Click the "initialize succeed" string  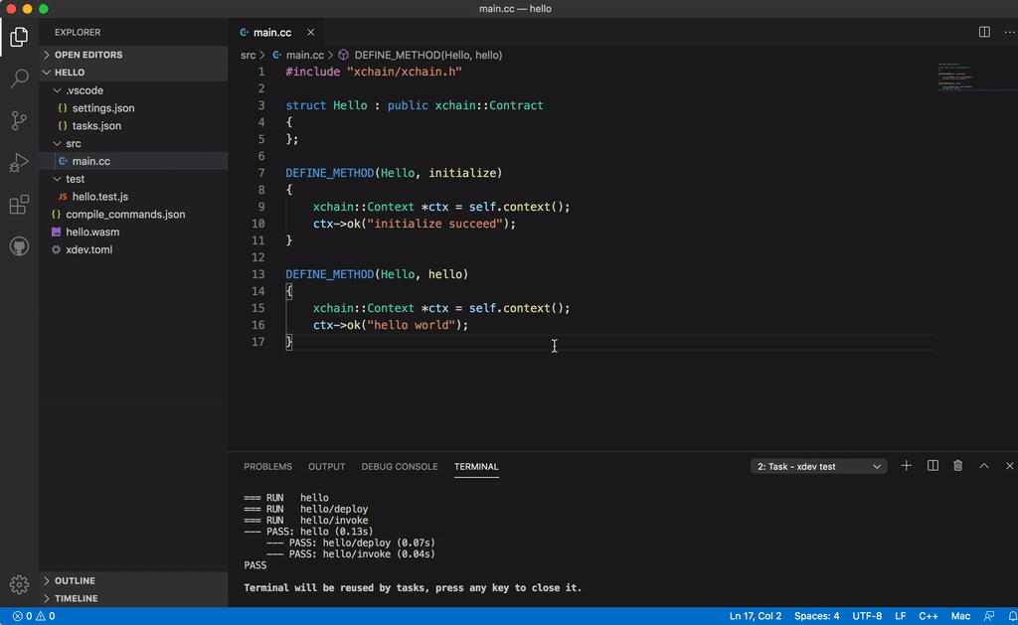[435, 224]
